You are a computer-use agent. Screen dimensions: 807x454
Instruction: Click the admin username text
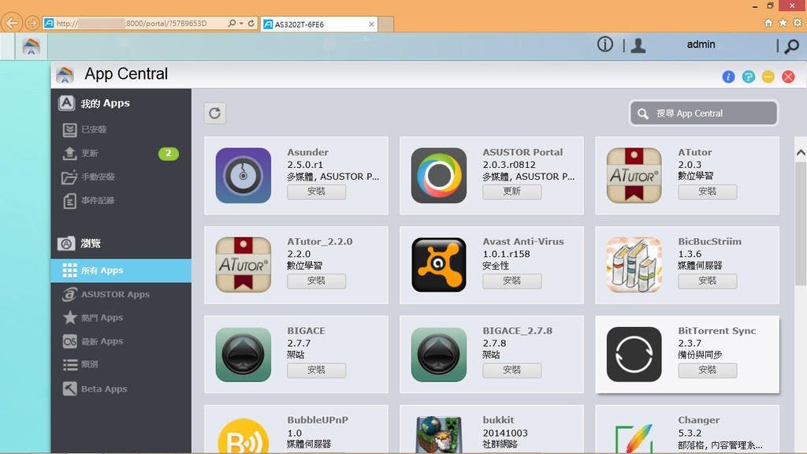[701, 44]
